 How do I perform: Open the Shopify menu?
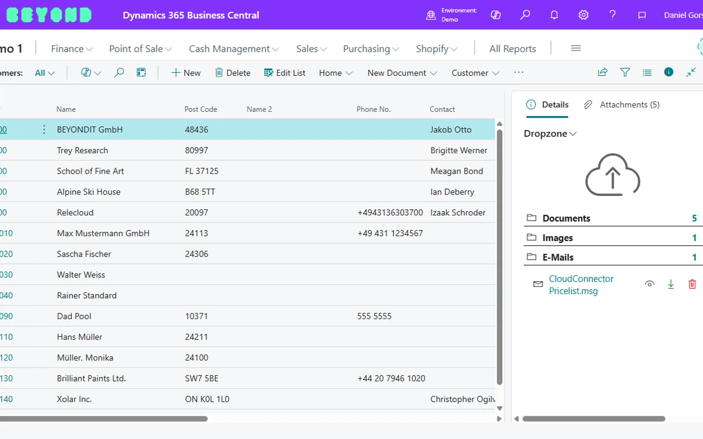437,49
